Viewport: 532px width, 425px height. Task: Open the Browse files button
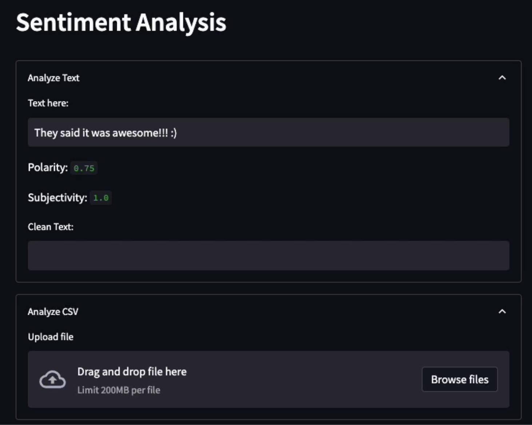[x=460, y=379]
